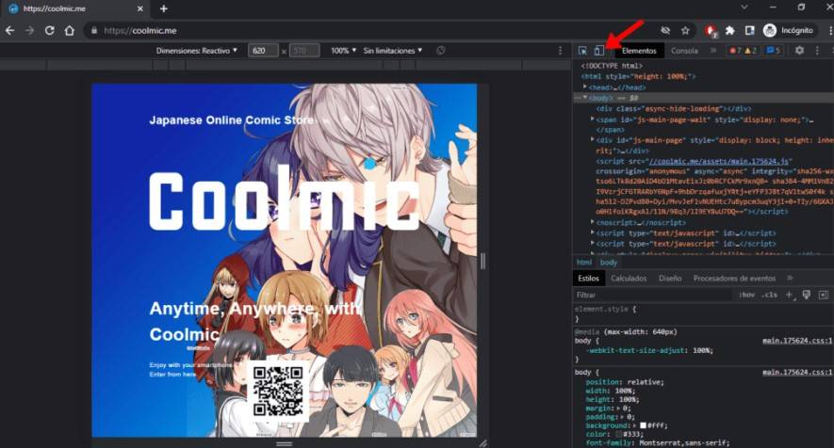Click the #333 color swatch
This screenshot has width=834, height=448.
[x=618, y=434]
